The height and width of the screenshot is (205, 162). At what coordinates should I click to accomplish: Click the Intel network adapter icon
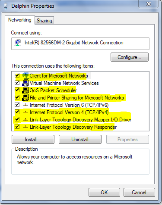[18, 43]
